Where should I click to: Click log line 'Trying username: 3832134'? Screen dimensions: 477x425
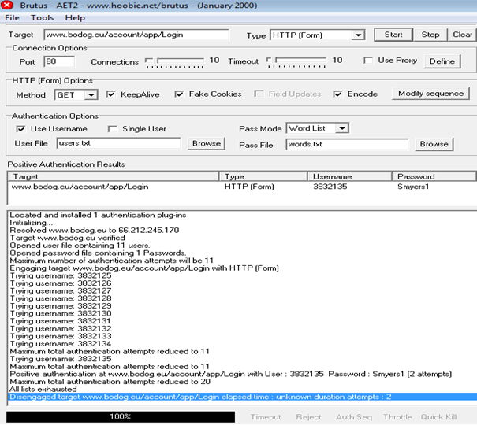pyautogui.click(x=61, y=344)
